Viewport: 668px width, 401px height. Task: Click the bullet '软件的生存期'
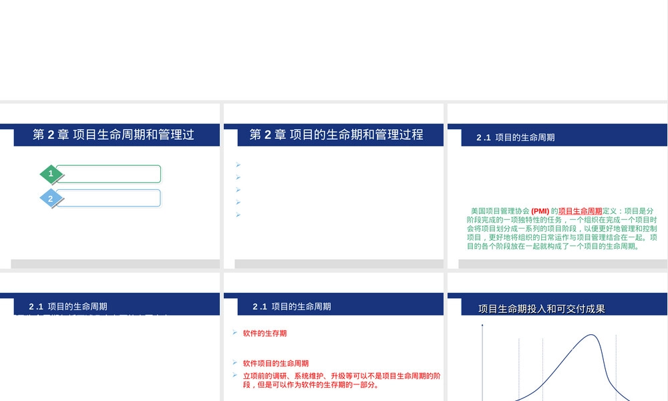[265, 333]
